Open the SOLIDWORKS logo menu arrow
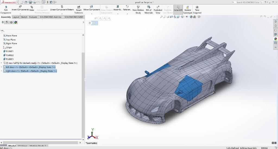This screenshot has height=149, width=278. click(x=17, y=2)
